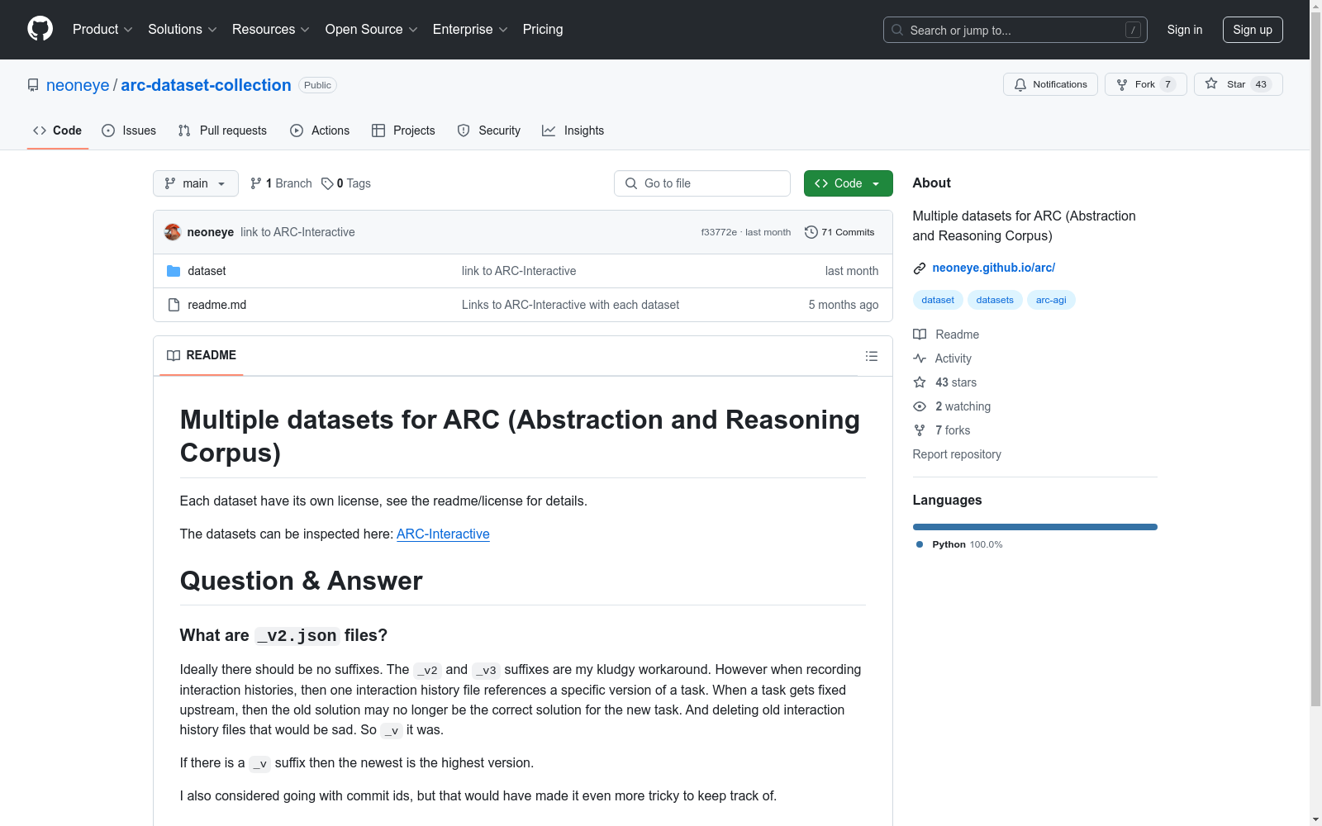
Task: Open the latest commit message link to ARC-Interactive
Action: point(297,232)
